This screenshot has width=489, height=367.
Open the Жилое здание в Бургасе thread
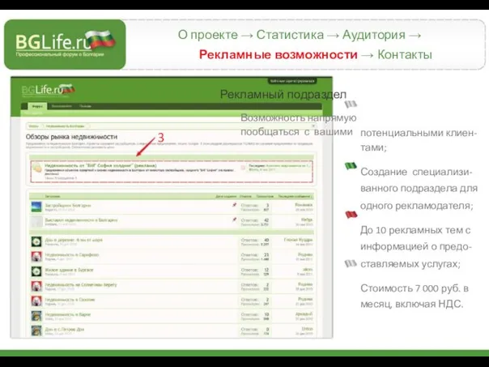pyautogui.click(x=69, y=270)
